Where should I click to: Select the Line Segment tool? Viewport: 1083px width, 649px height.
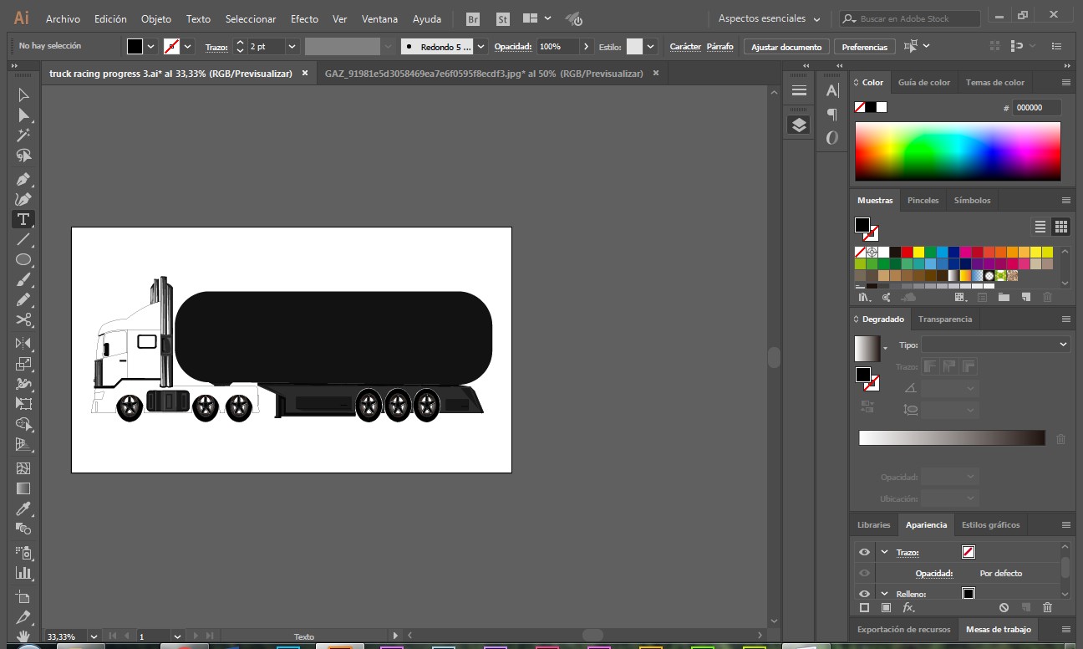tap(23, 240)
